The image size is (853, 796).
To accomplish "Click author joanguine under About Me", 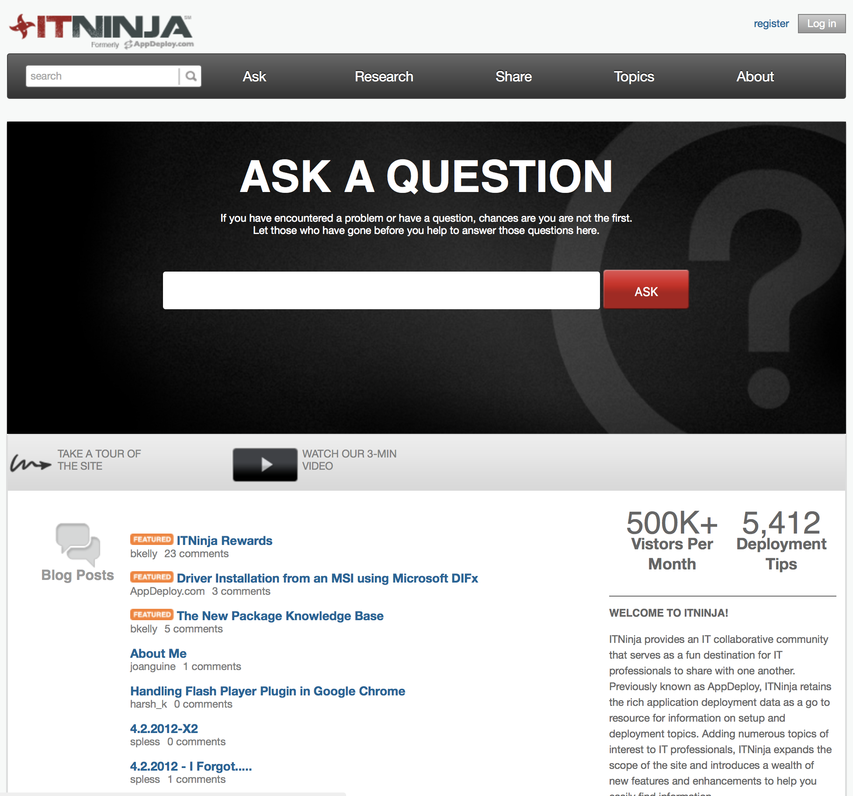I will [153, 667].
